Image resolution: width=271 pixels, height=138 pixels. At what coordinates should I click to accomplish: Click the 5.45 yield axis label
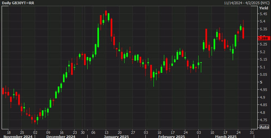263,14
